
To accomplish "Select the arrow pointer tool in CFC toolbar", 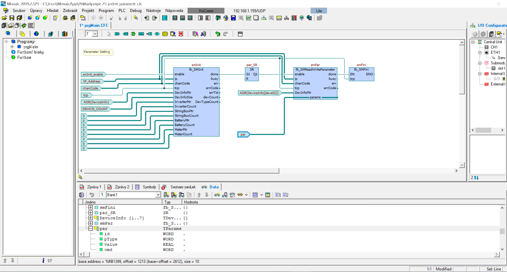I will 109,34.
